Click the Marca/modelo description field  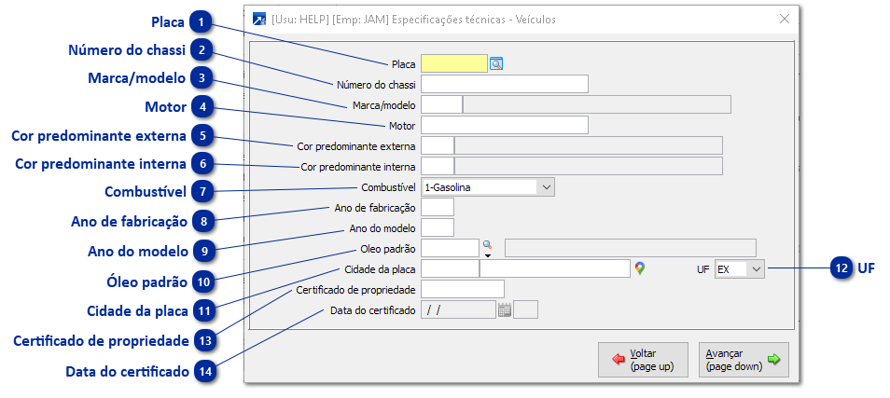597,105
